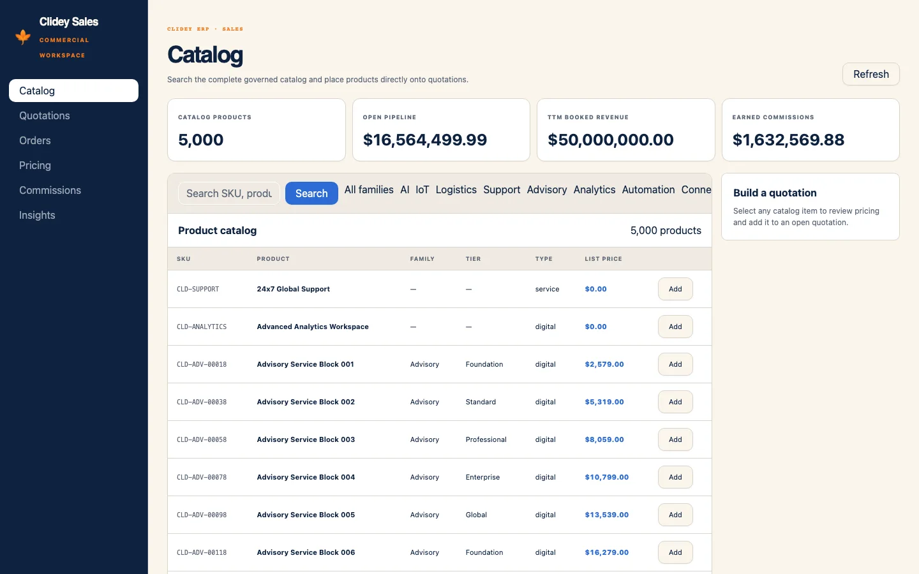Click the PRODUCT column header
This screenshot has height=574, width=919.
click(x=273, y=259)
